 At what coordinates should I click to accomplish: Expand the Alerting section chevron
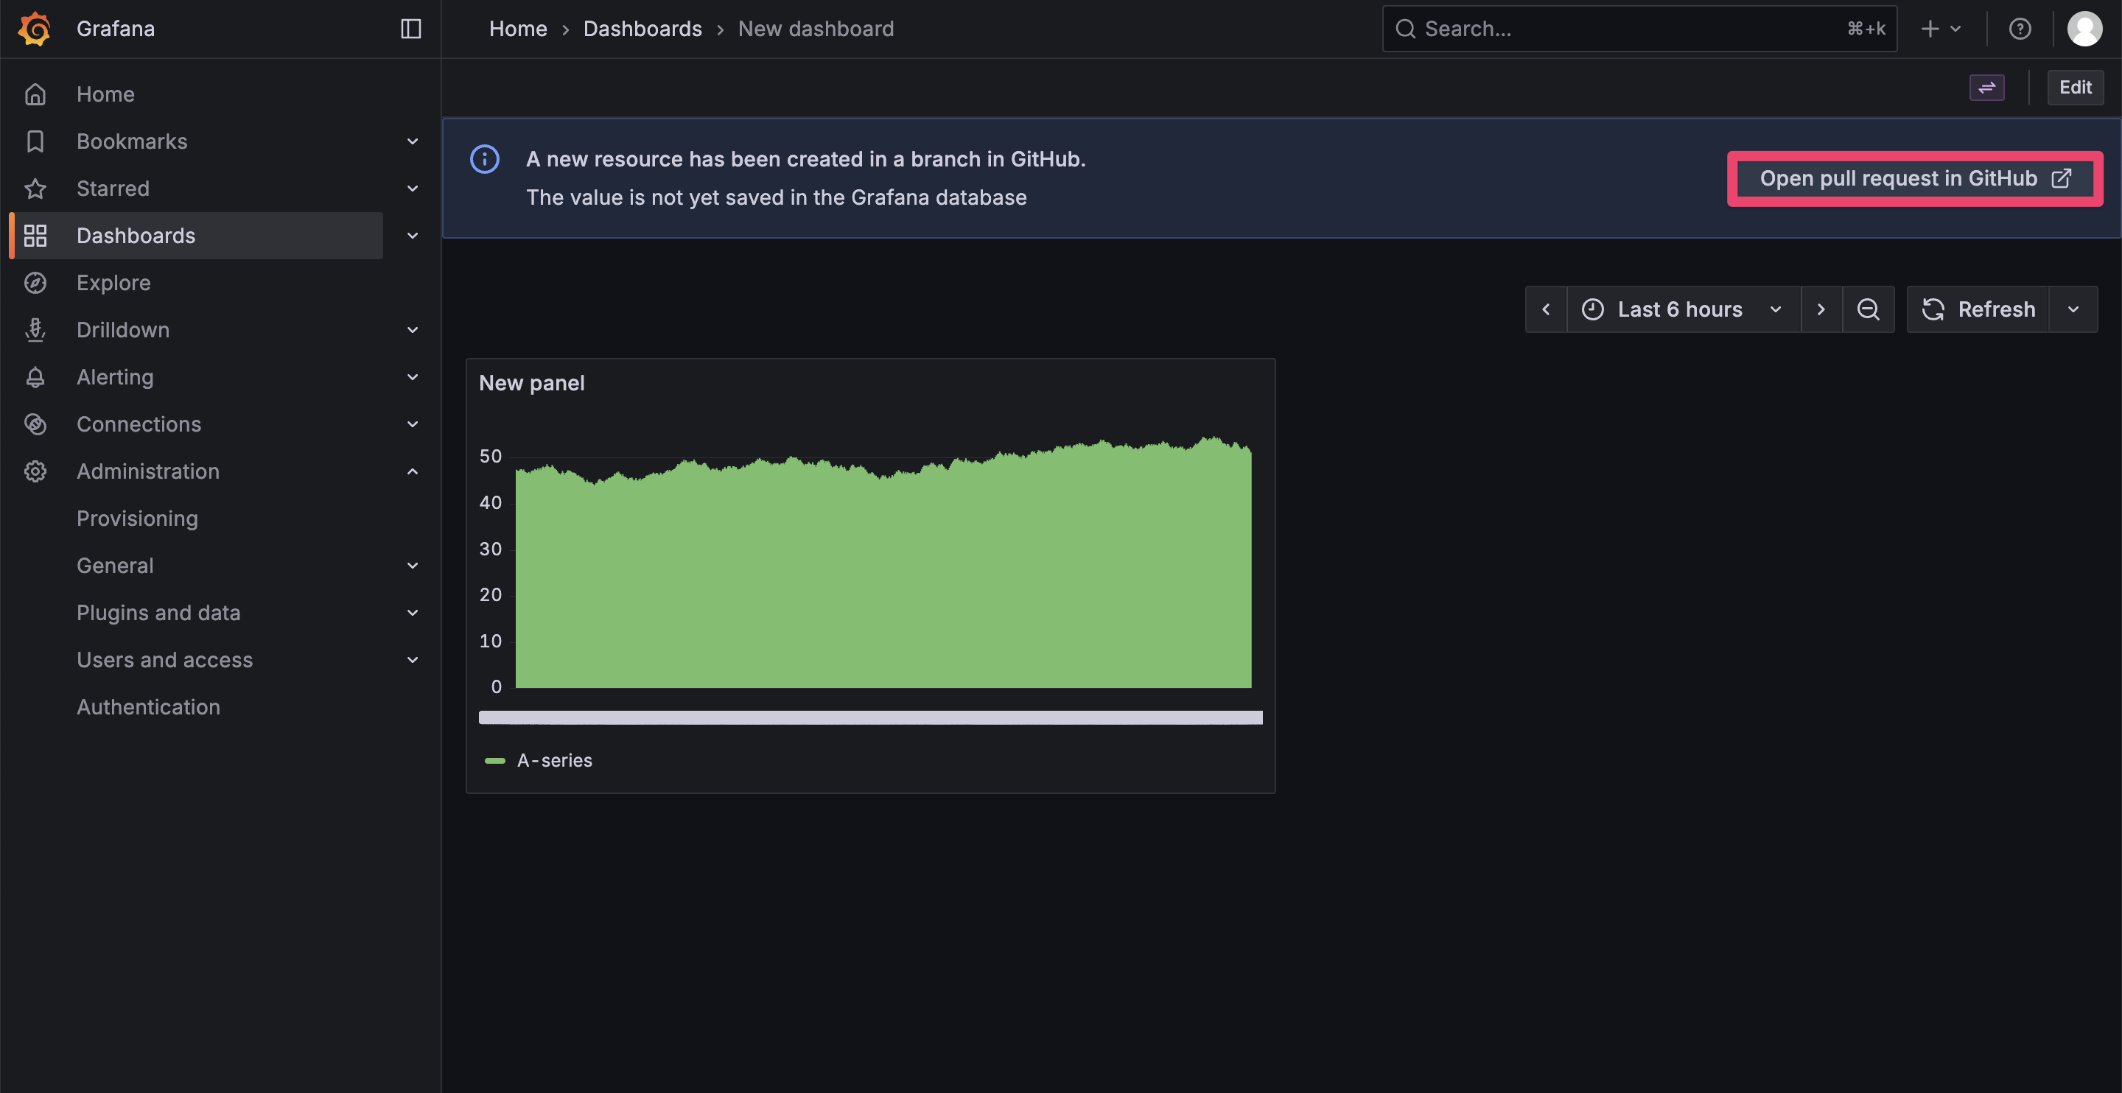point(413,377)
